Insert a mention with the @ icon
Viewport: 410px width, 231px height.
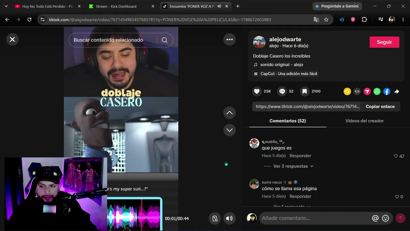click(x=375, y=218)
